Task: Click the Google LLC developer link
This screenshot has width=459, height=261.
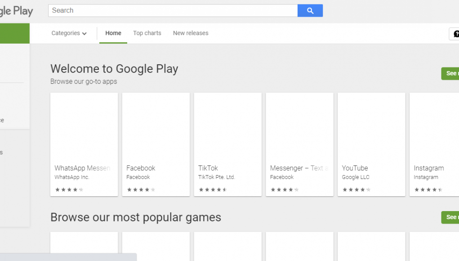Action: point(356,177)
